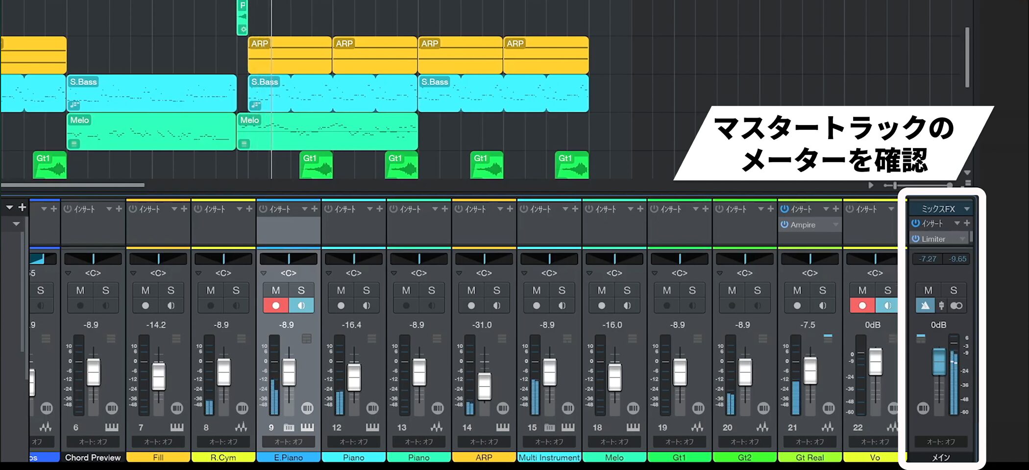Switch the main channel's mono/stereo mode icon
The width and height of the screenshot is (1029, 470).
coord(956,305)
